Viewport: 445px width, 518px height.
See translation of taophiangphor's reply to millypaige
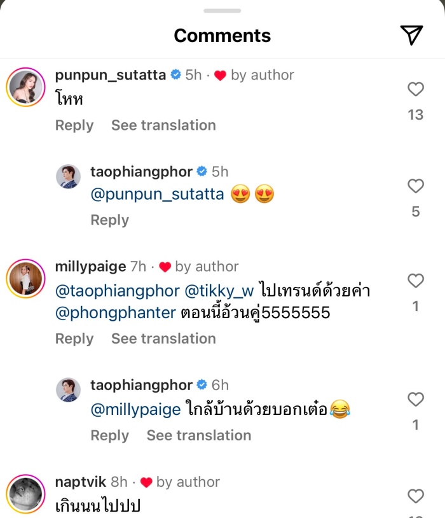point(199,435)
